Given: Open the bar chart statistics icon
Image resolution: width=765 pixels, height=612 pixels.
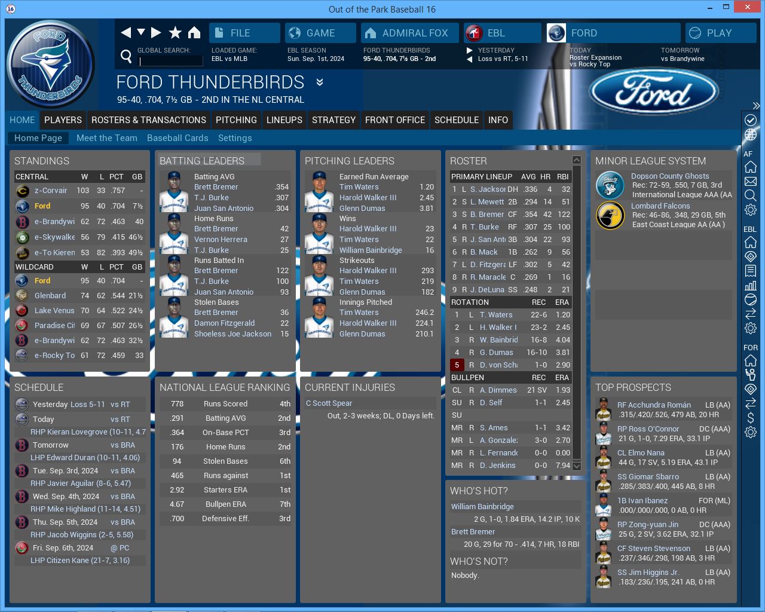Looking at the screenshot, I should [x=751, y=285].
